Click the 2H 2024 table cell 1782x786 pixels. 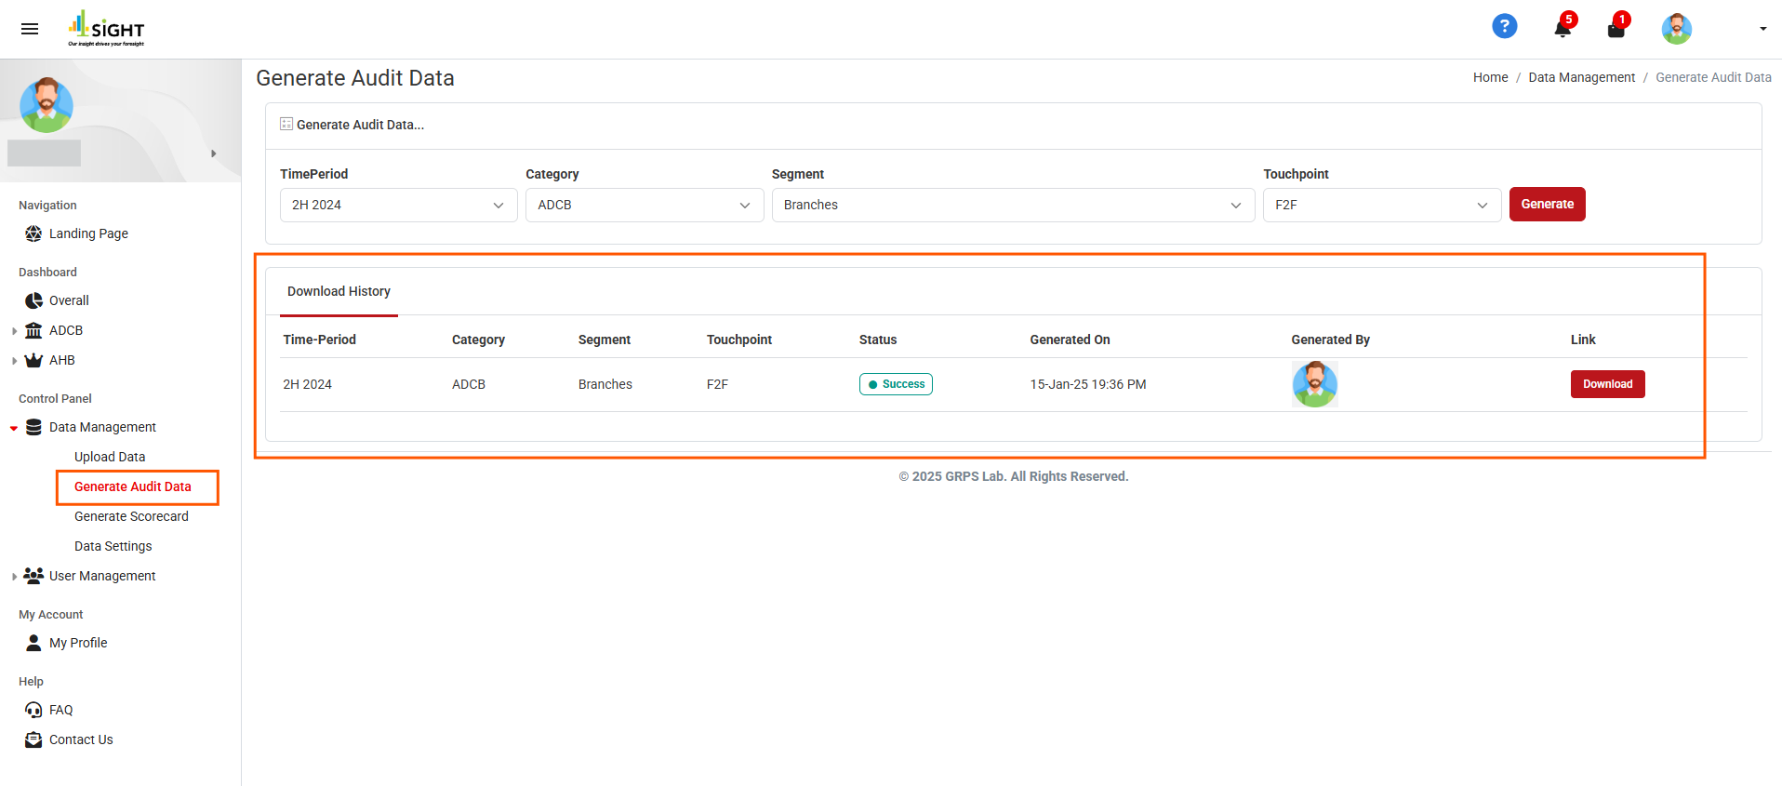307,384
